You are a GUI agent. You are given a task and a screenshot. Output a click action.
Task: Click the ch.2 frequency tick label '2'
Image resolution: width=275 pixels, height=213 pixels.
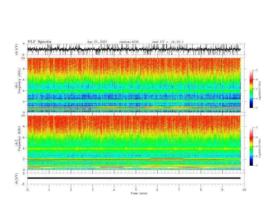[x=24, y=159]
